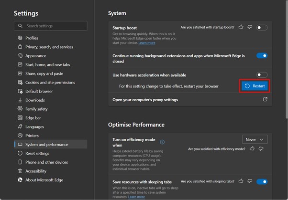Screen dimensions: 288x200
Task: Click the Cookies and site permissions icon
Action: pyautogui.click(x=20, y=82)
